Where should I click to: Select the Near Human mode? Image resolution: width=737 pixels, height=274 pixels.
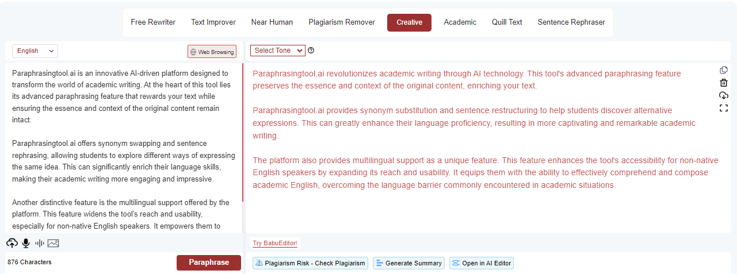point(272,22)
